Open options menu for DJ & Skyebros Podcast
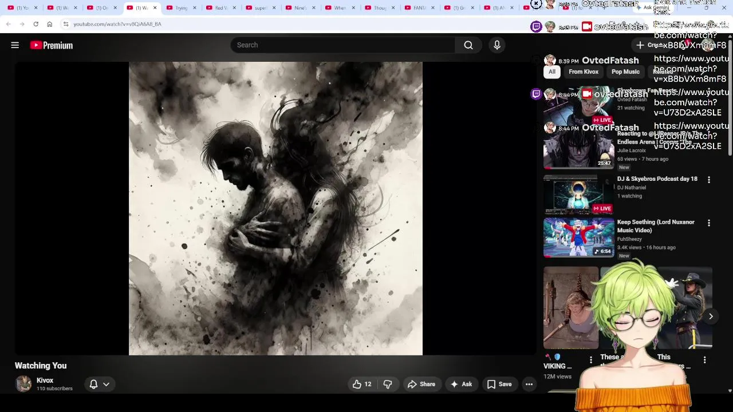 [709, 180]
